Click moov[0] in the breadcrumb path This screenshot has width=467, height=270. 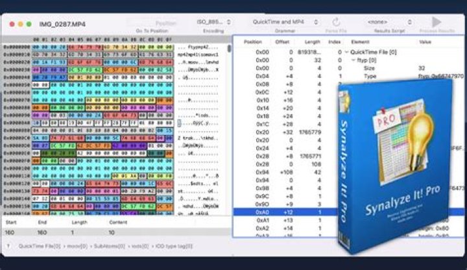coord(77,246)
